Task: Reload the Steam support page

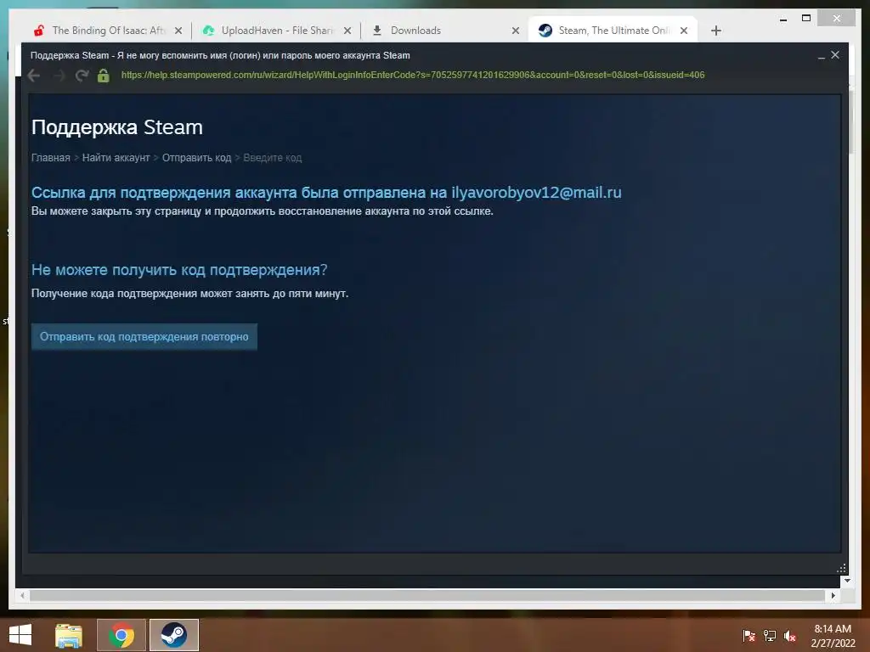Action: 82,76
